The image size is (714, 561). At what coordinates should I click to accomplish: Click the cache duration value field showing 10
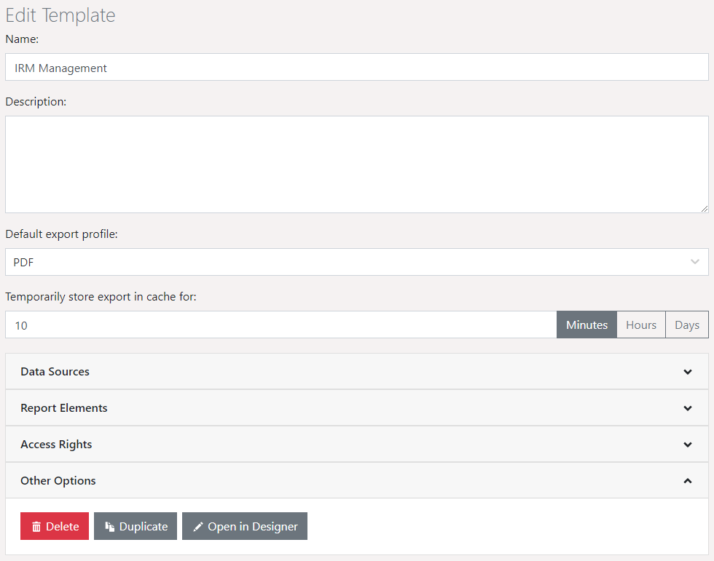coord(284,325)
